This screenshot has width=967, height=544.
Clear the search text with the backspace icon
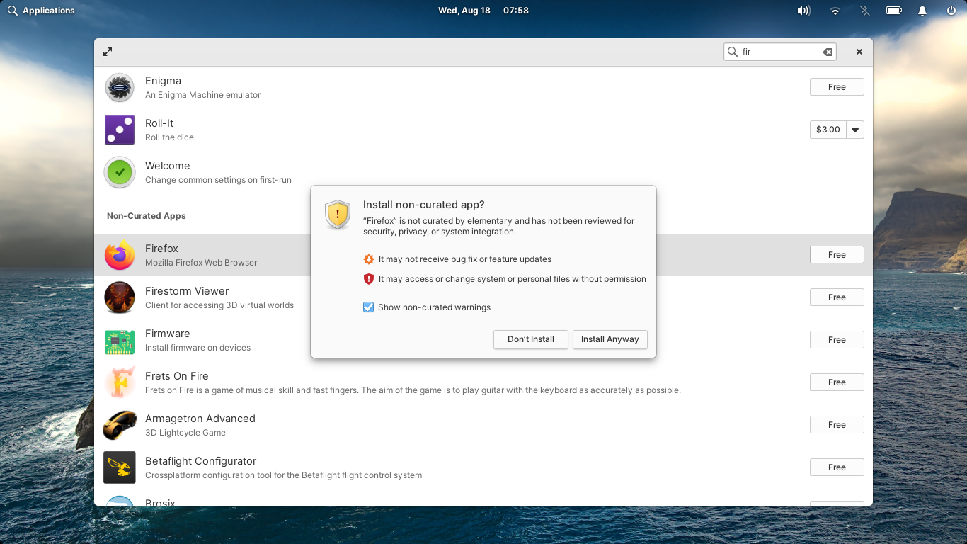click(827, 52)
